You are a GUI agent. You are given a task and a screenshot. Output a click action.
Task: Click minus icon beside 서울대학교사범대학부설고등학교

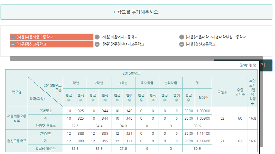click(x=182, y=37)
